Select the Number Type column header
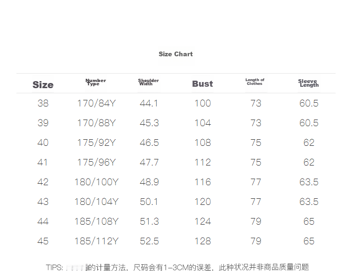This screenshot has width=352, height=271. (x=95, y=83)
